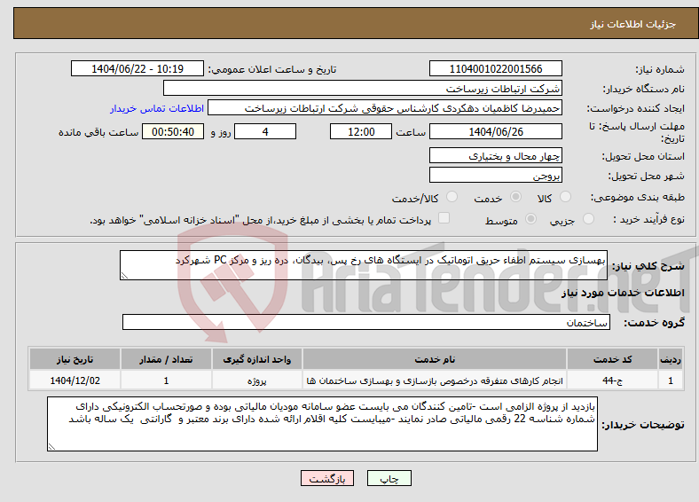
Task: Click the buyer notes text area
Action: 322,424
